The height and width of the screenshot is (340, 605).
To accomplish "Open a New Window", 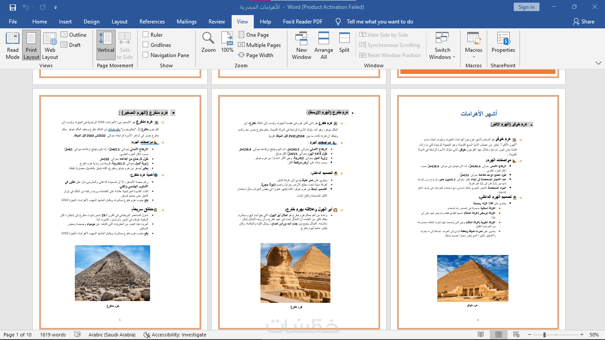I will 302,46.
